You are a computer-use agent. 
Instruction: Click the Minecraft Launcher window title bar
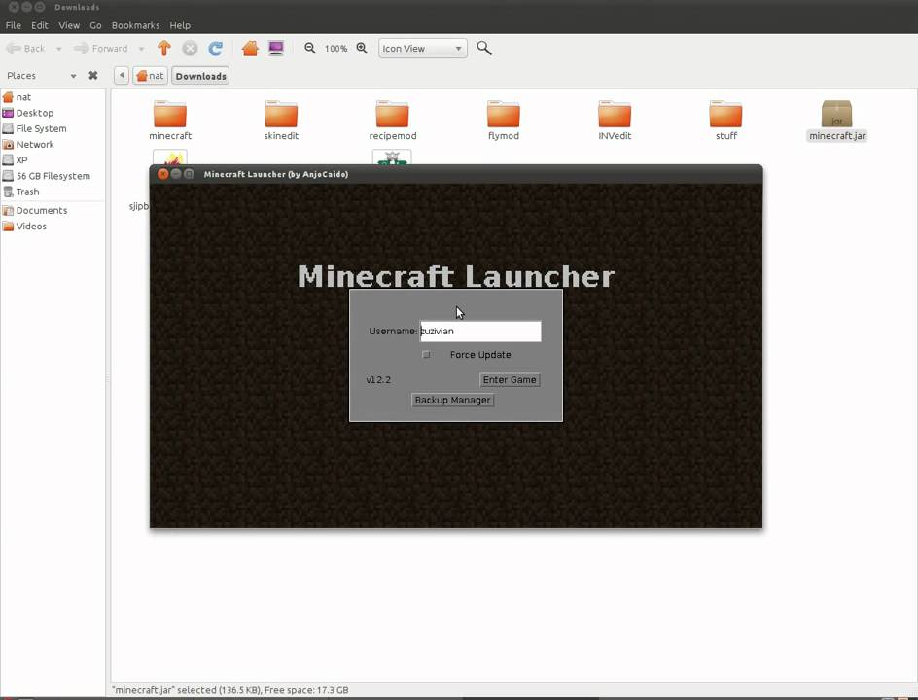455,174
